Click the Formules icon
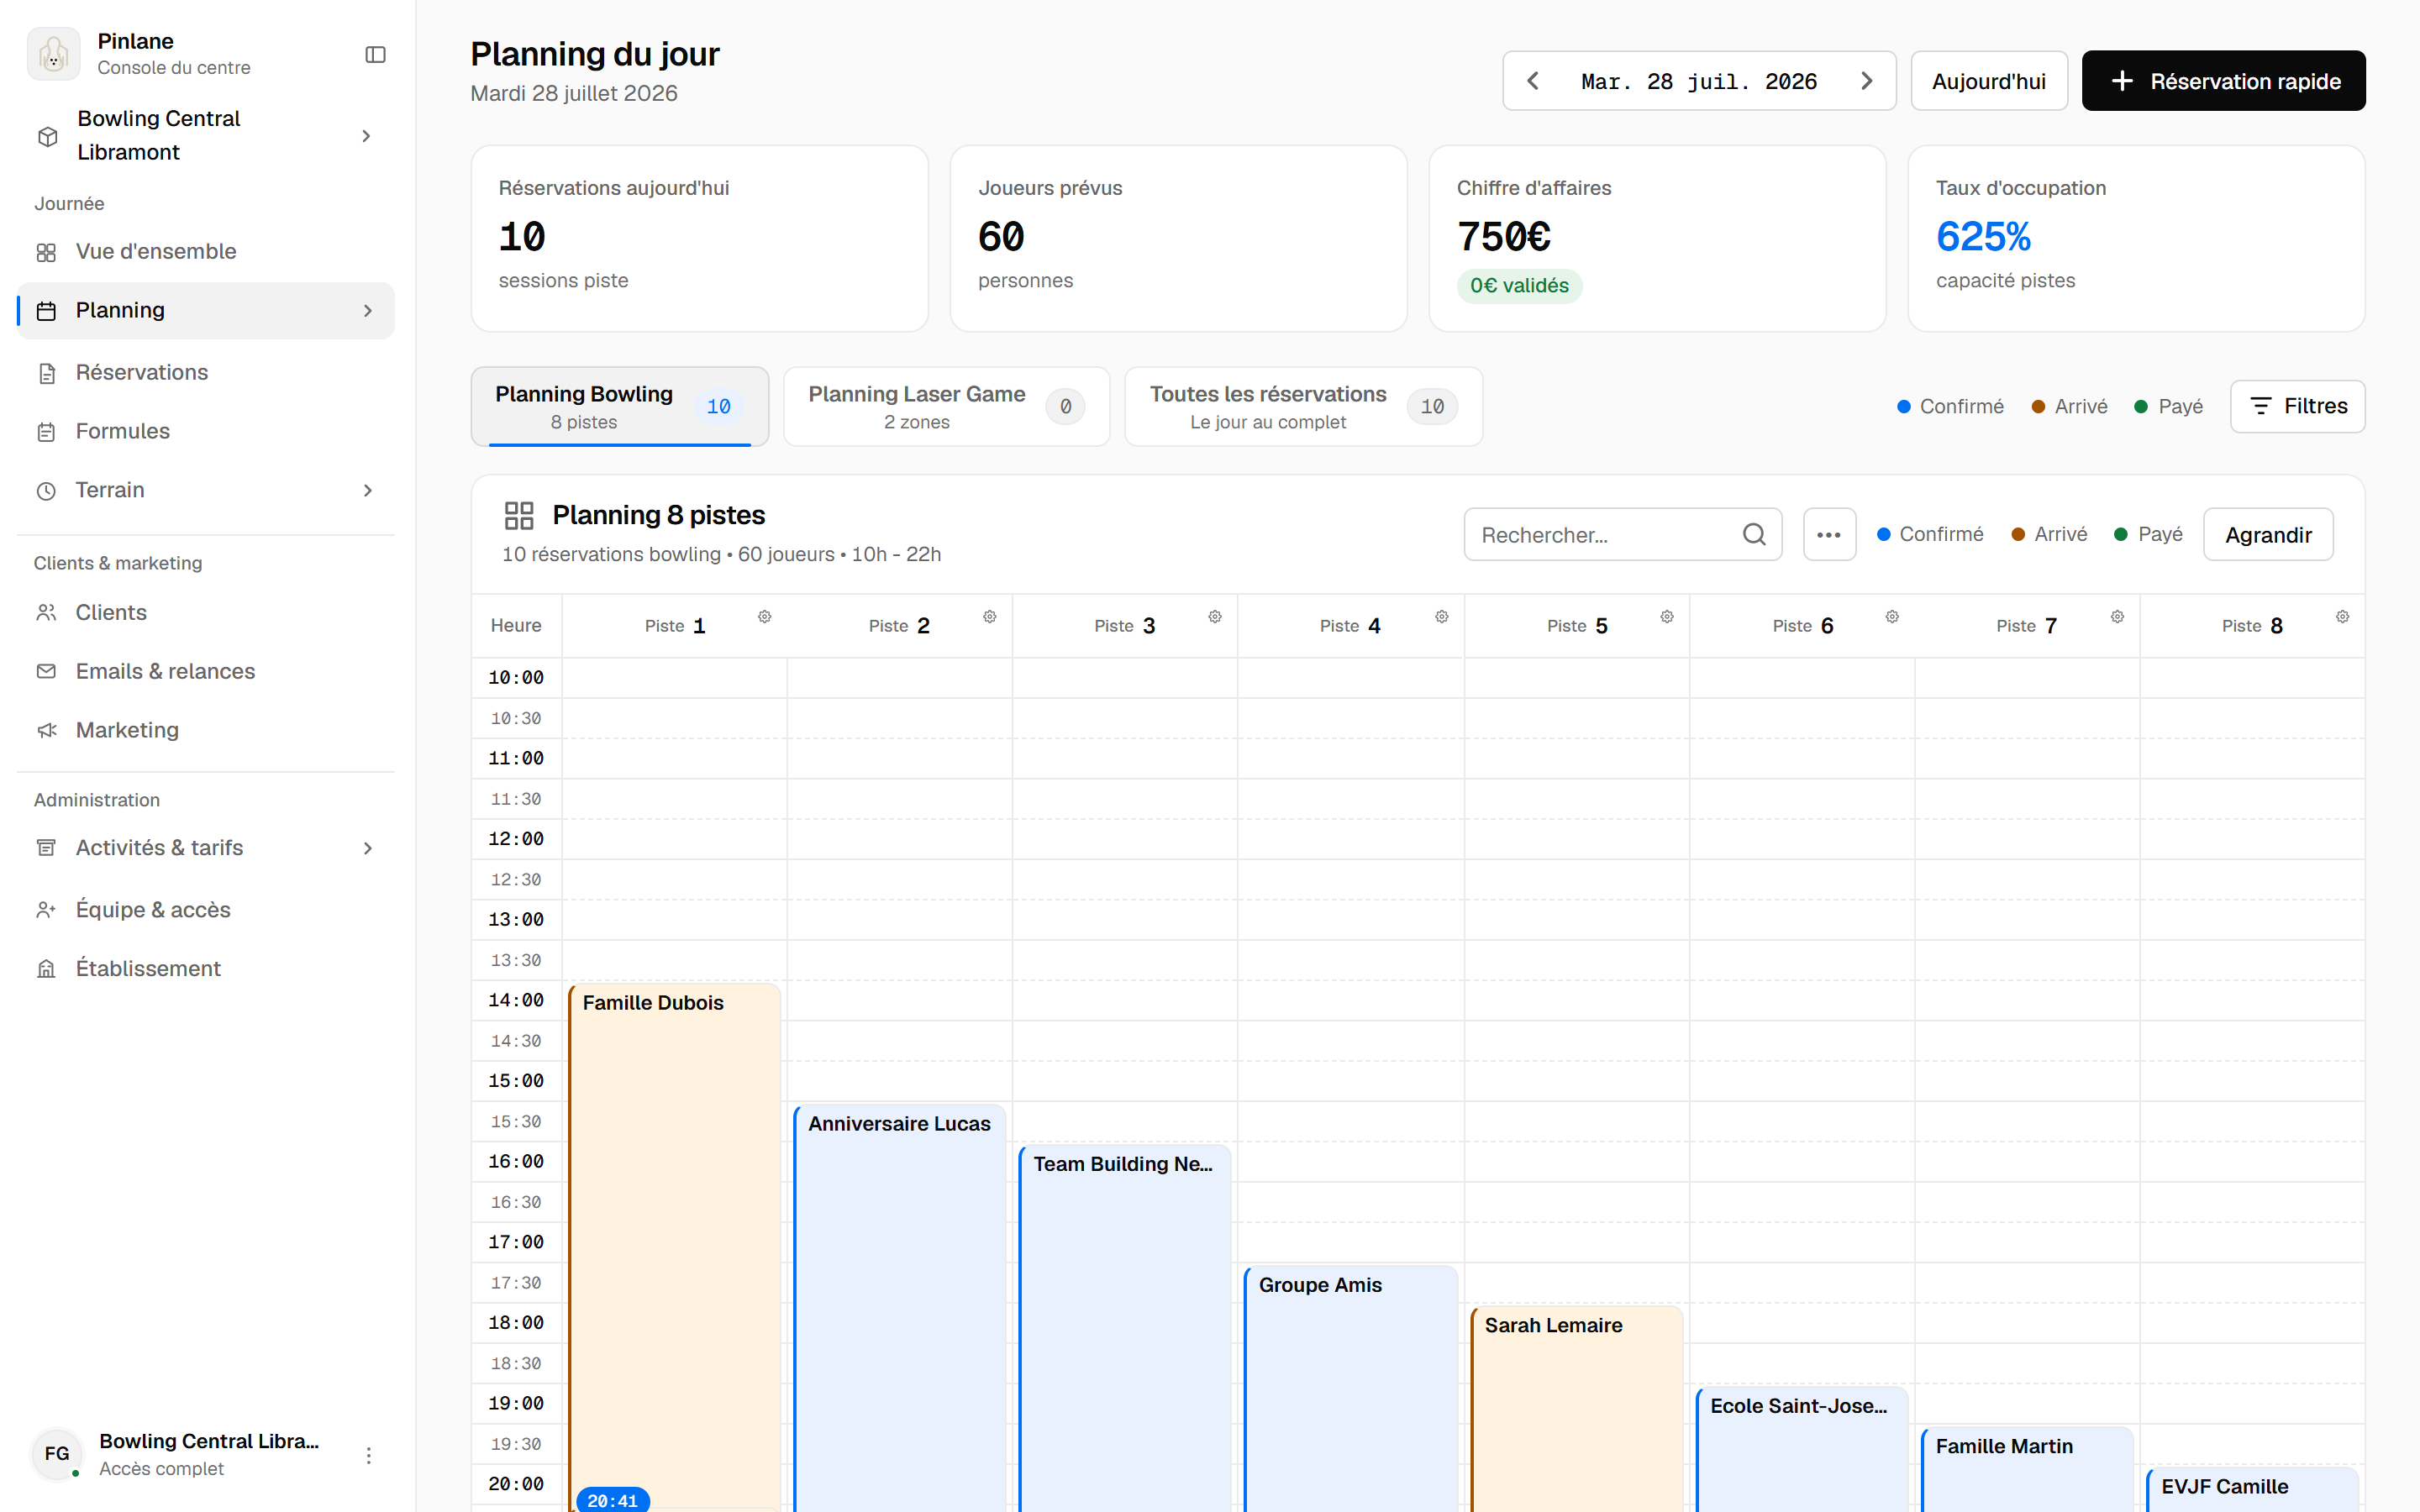Image resolution: width=2420 pixels, height=1512 pixels. tap(46, 432)
